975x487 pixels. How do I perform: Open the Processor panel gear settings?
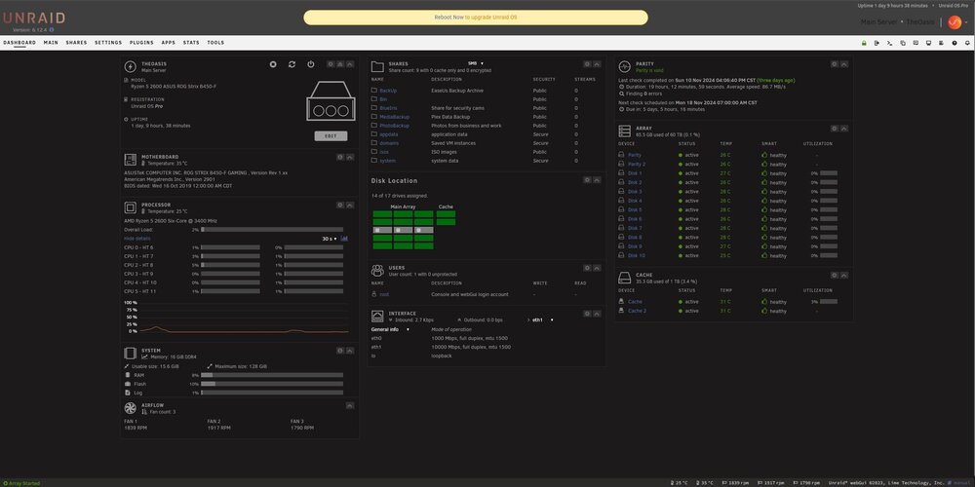click(x=340, y=205)
